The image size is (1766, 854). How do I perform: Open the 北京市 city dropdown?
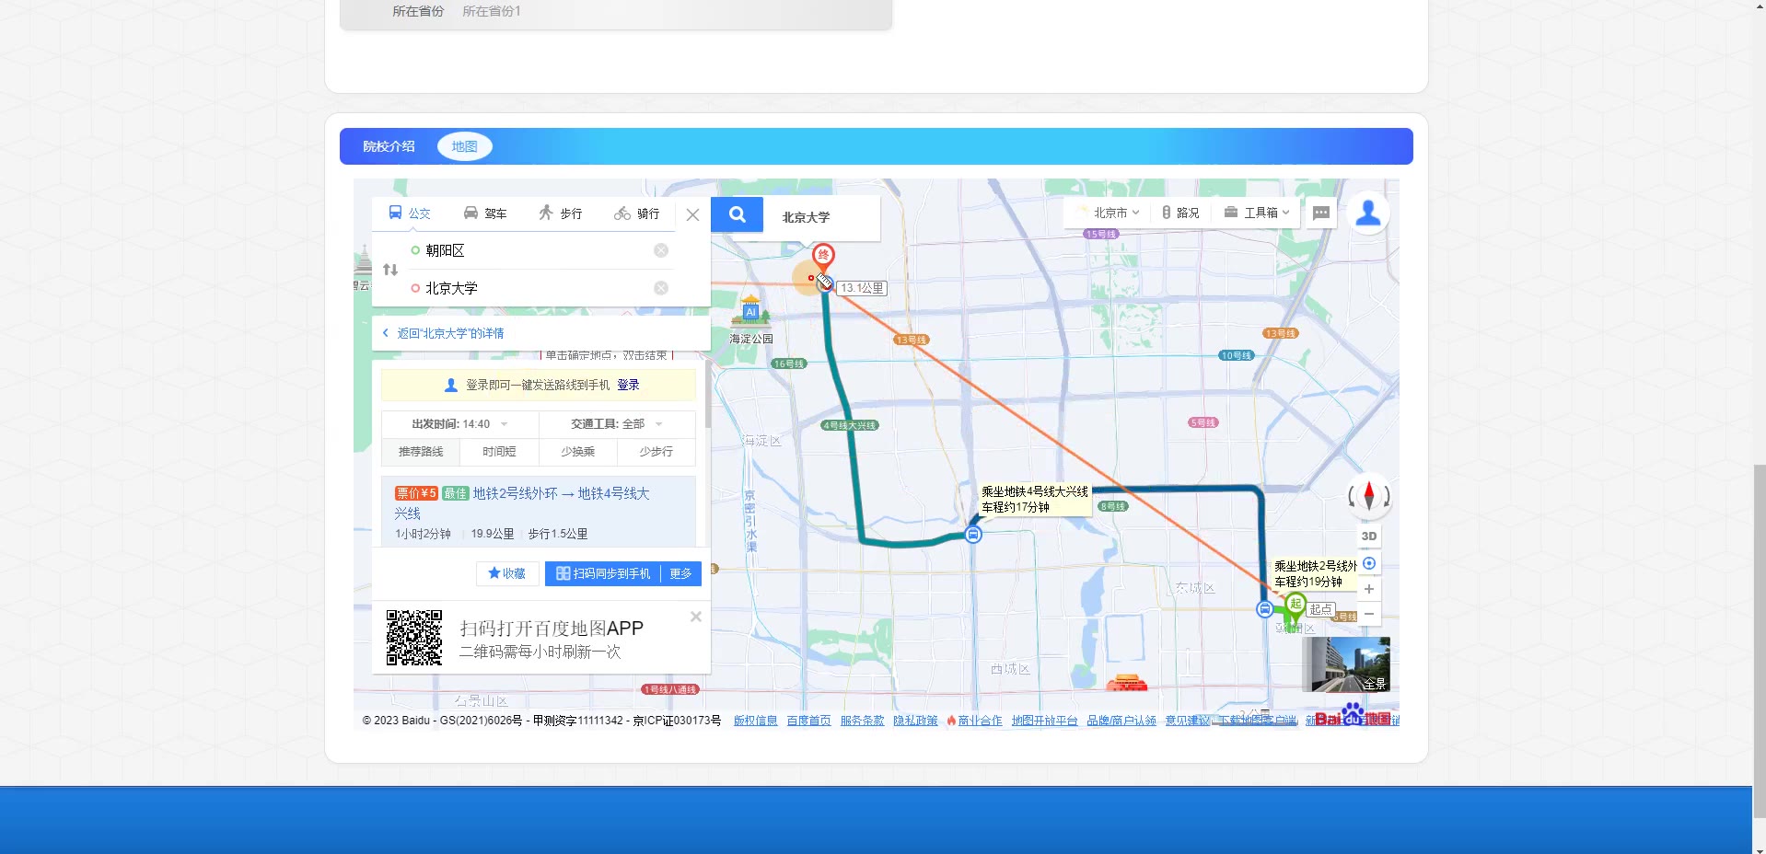pyautogui.click(x=1110, y=213)
